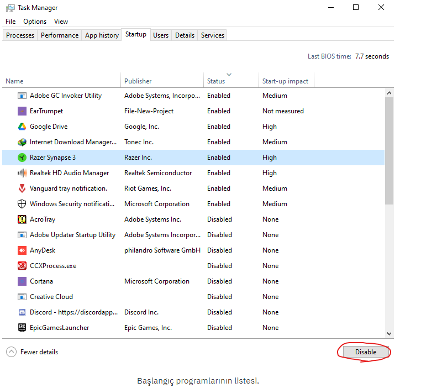Sort by the Start-up impact column header
421x388 pixels.
pyautogui.click(x=286, y=81)
